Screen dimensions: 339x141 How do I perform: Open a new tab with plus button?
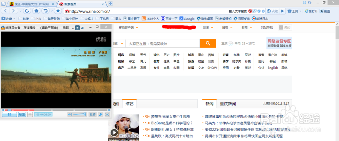111,3
